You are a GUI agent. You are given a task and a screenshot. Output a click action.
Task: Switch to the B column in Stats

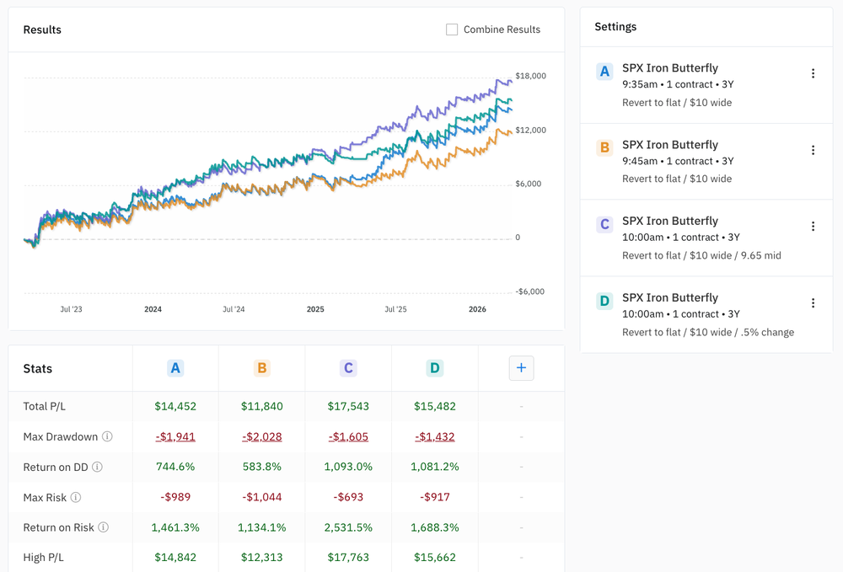(261, 368)
